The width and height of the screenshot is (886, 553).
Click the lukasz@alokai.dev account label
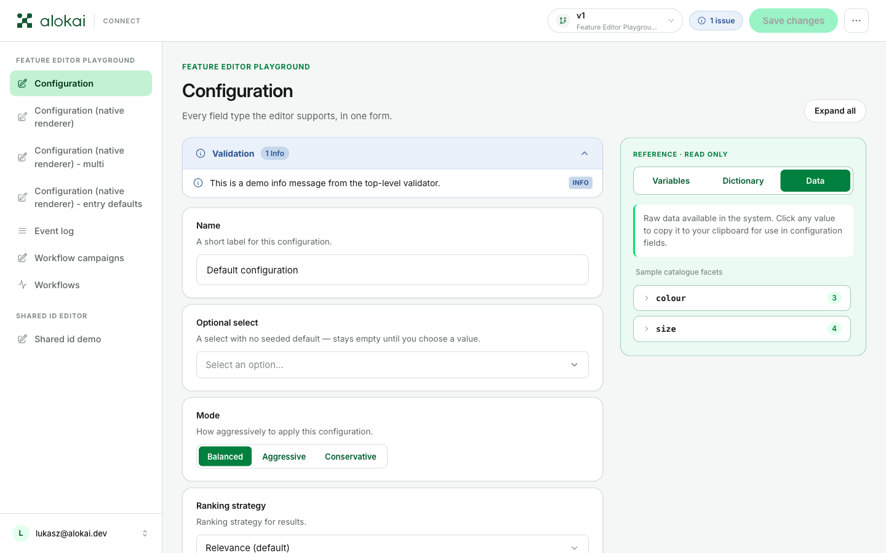71,533
